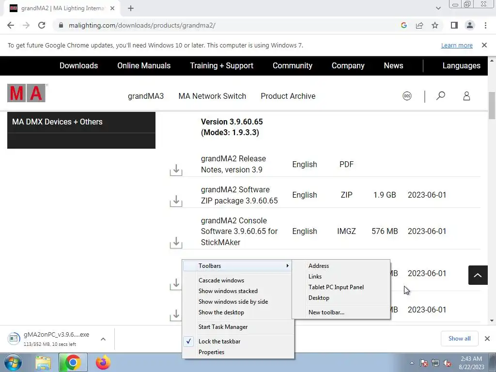Screen dimensions: 496x372
Task: Open Product Archive
Action: [288, 96]
